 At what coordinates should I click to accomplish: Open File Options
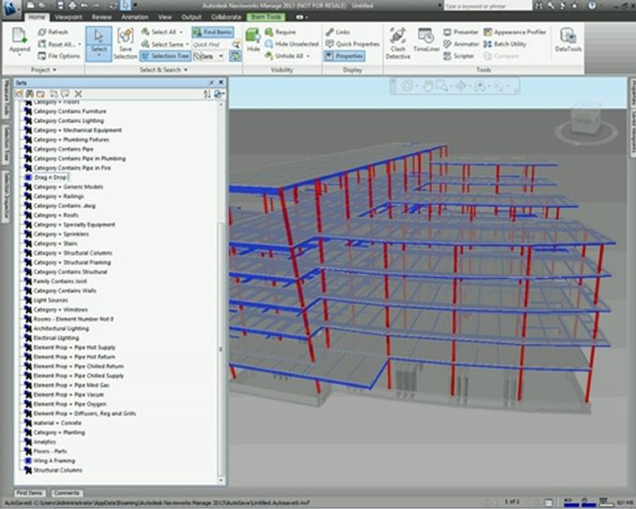click(59, 56)
